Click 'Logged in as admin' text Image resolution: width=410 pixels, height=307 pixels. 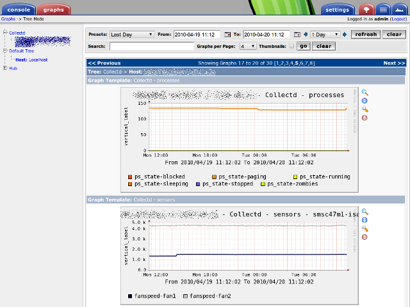pyautogui.click(x=368, y=19)
